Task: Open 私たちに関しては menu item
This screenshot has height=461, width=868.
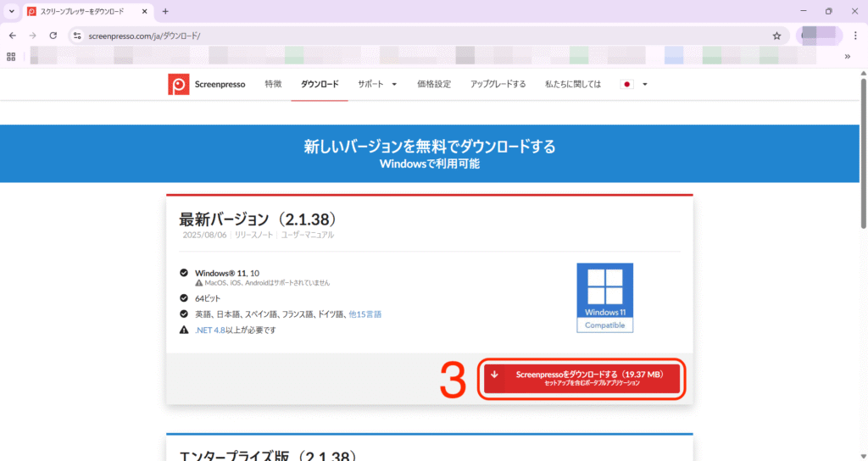Action: click(572, 84)
